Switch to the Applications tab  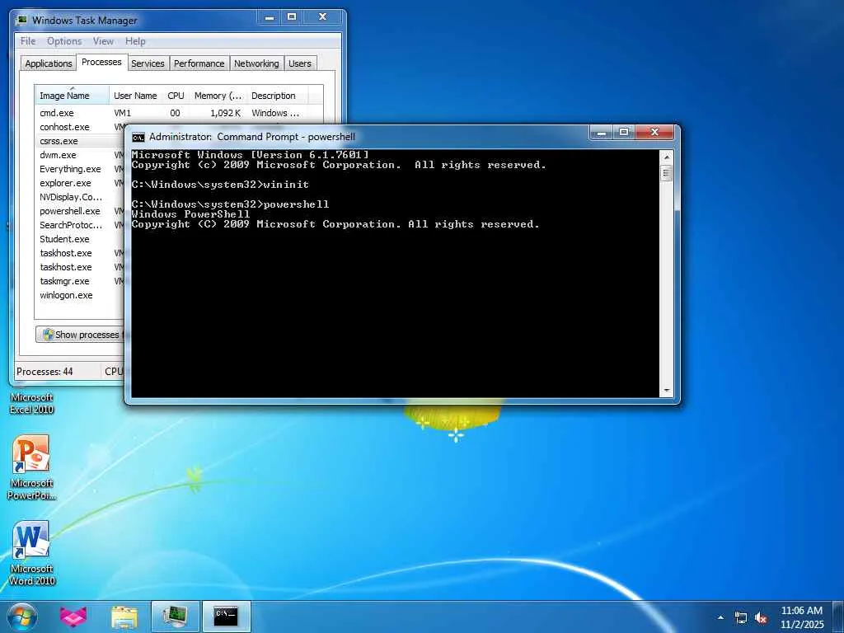[49, 63]
